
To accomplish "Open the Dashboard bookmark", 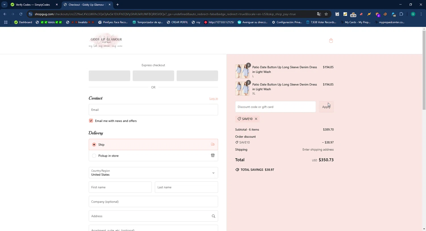I will click(23, 22).
